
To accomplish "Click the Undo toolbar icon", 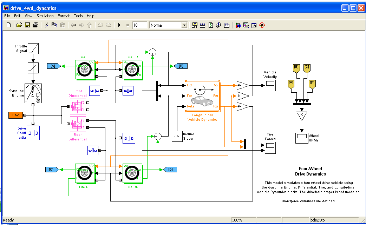I will click(100, 25).
